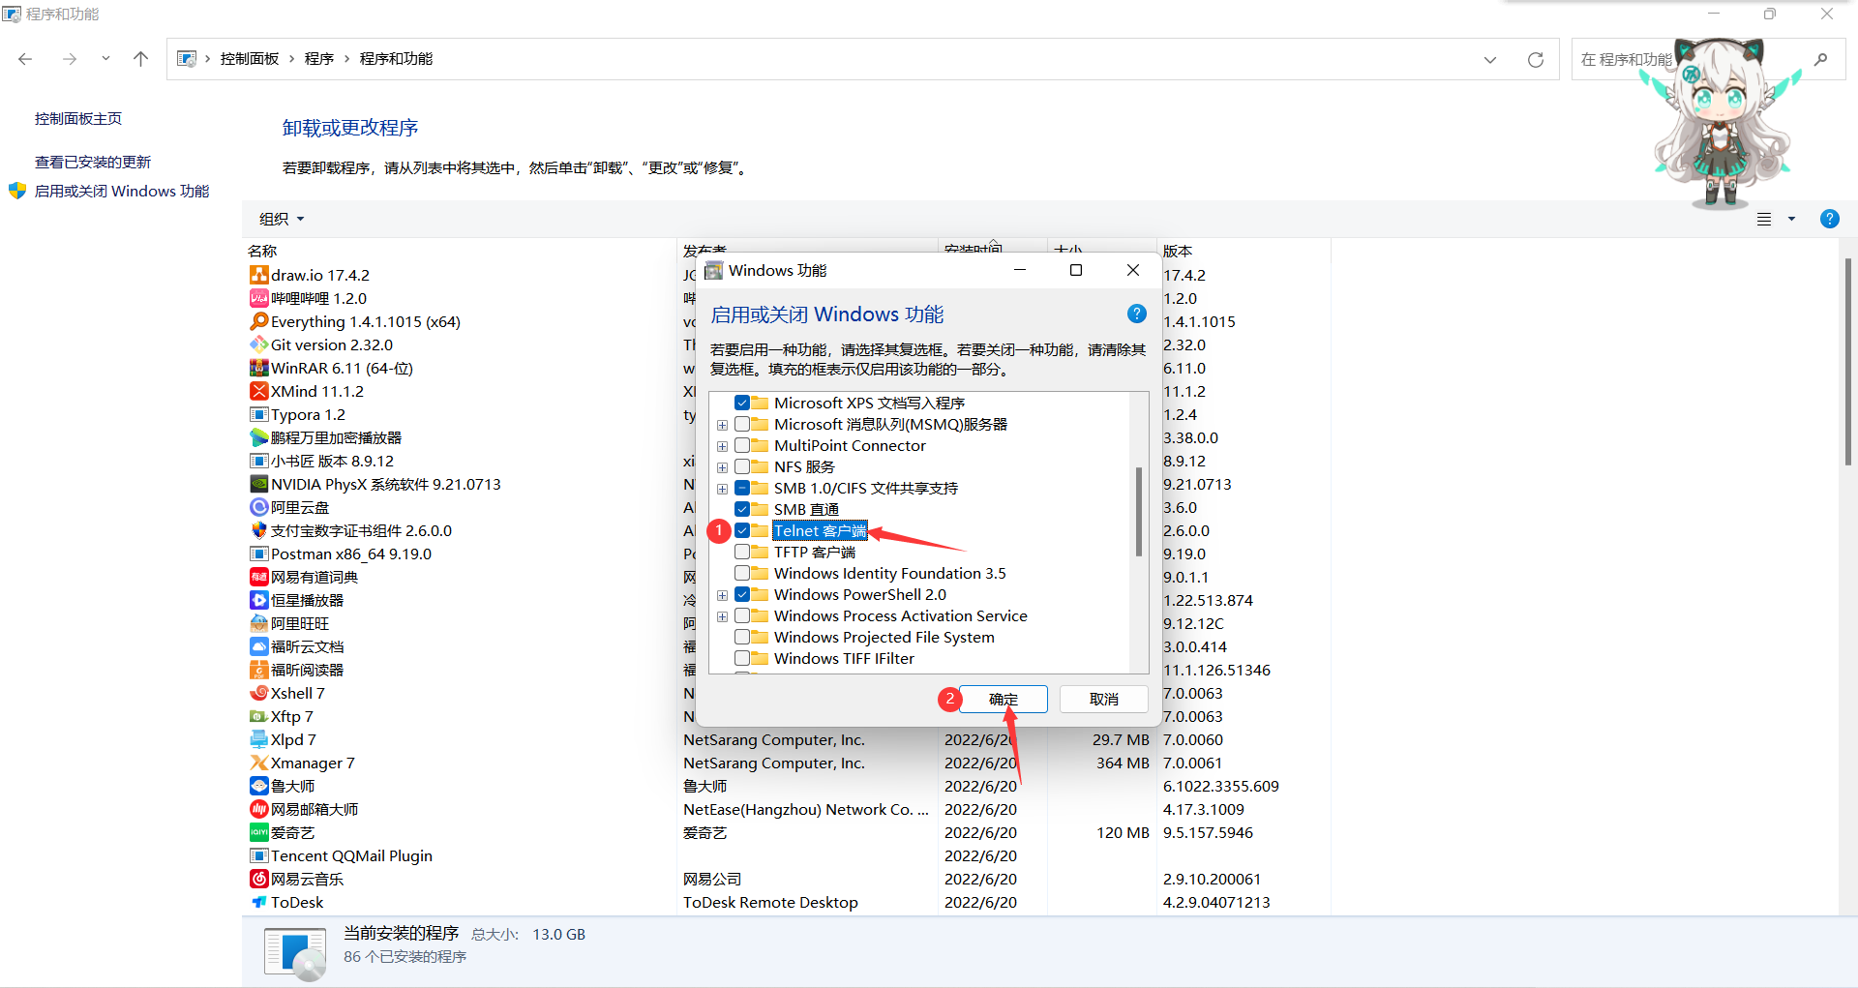Select the 哔哩哔哩 1.2.0 program icon

pos(258,298)
